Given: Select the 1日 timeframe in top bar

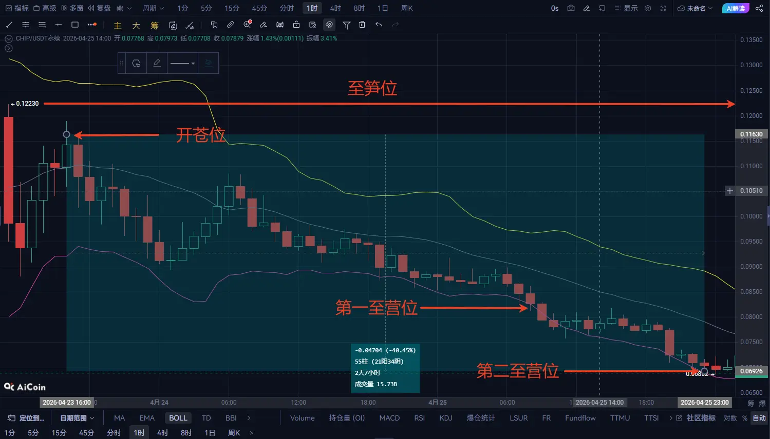Looking at the screenshot, I should (383, 8).
